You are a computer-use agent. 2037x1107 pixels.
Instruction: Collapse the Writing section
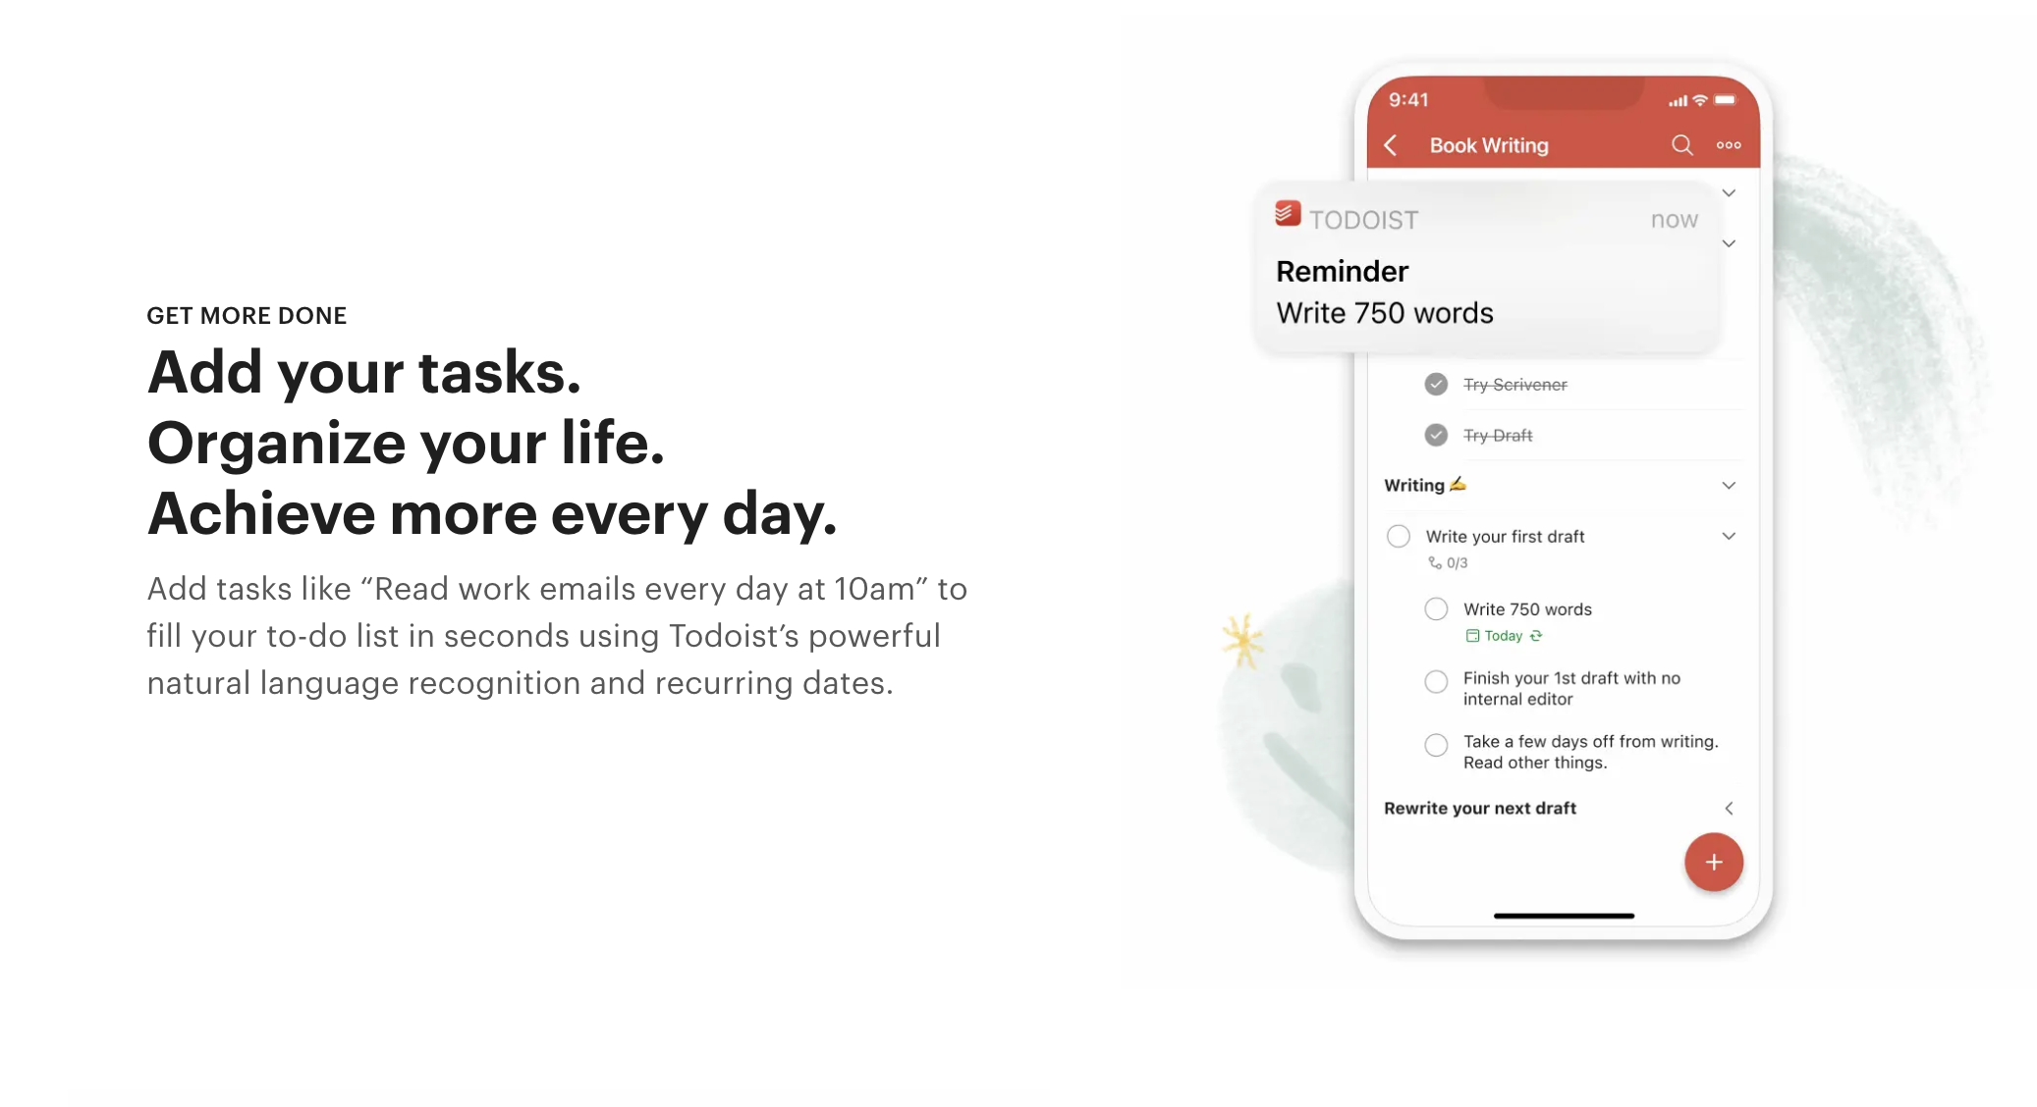tap(1729, 484)
